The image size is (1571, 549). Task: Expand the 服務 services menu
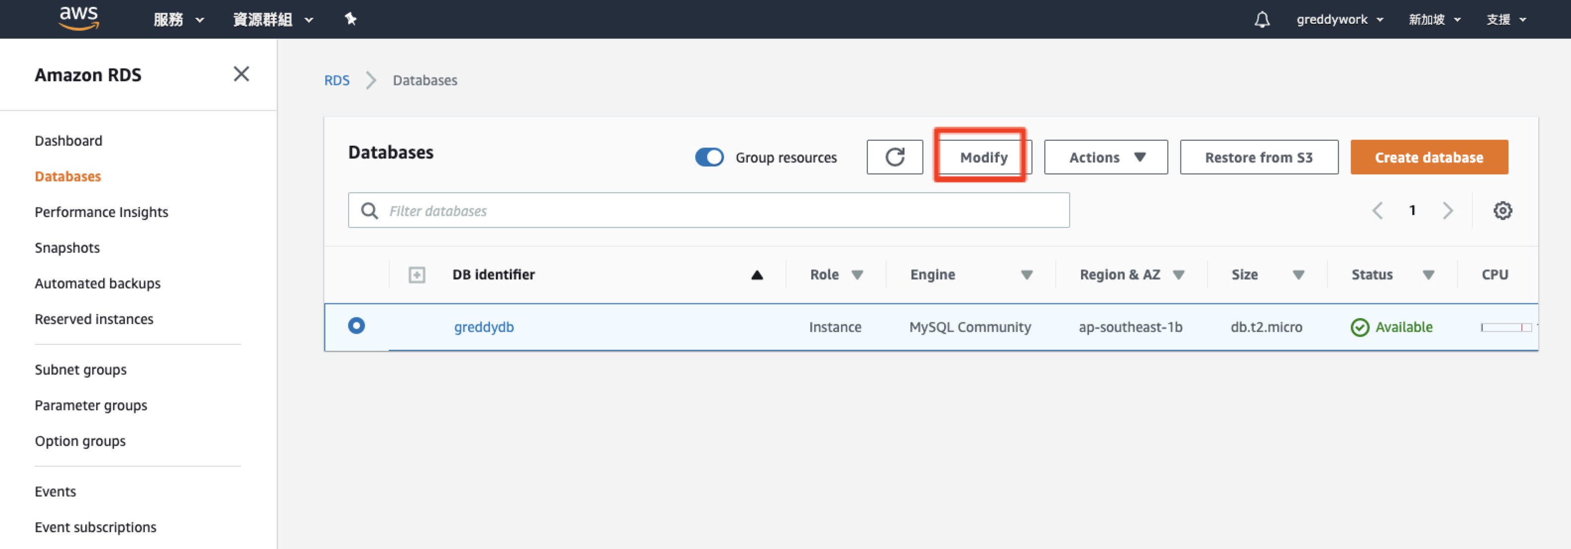coord(178,19)
